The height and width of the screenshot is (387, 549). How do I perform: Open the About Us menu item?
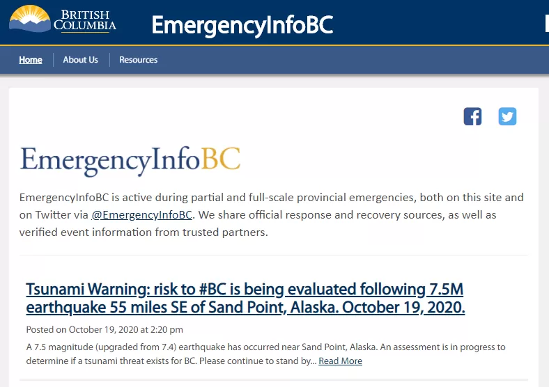81,60
